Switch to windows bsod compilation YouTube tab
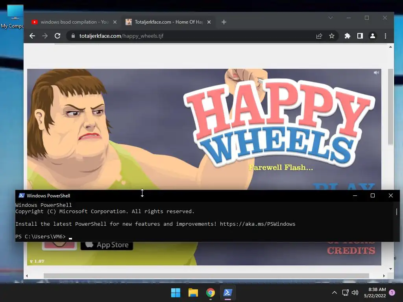The height and width of the screenshot is (302, 403). (x=74, y=22)
